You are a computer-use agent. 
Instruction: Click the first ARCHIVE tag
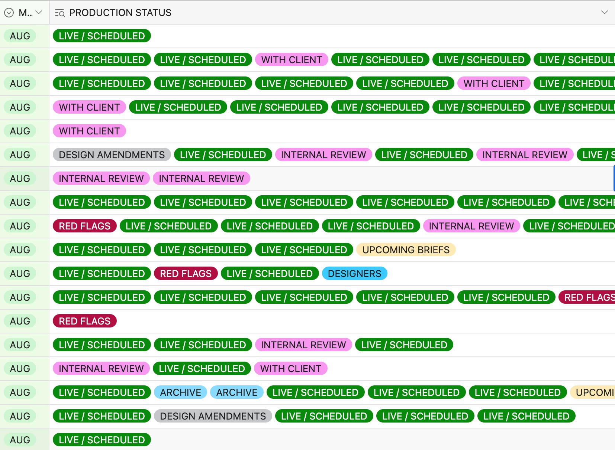coord(181,392)
